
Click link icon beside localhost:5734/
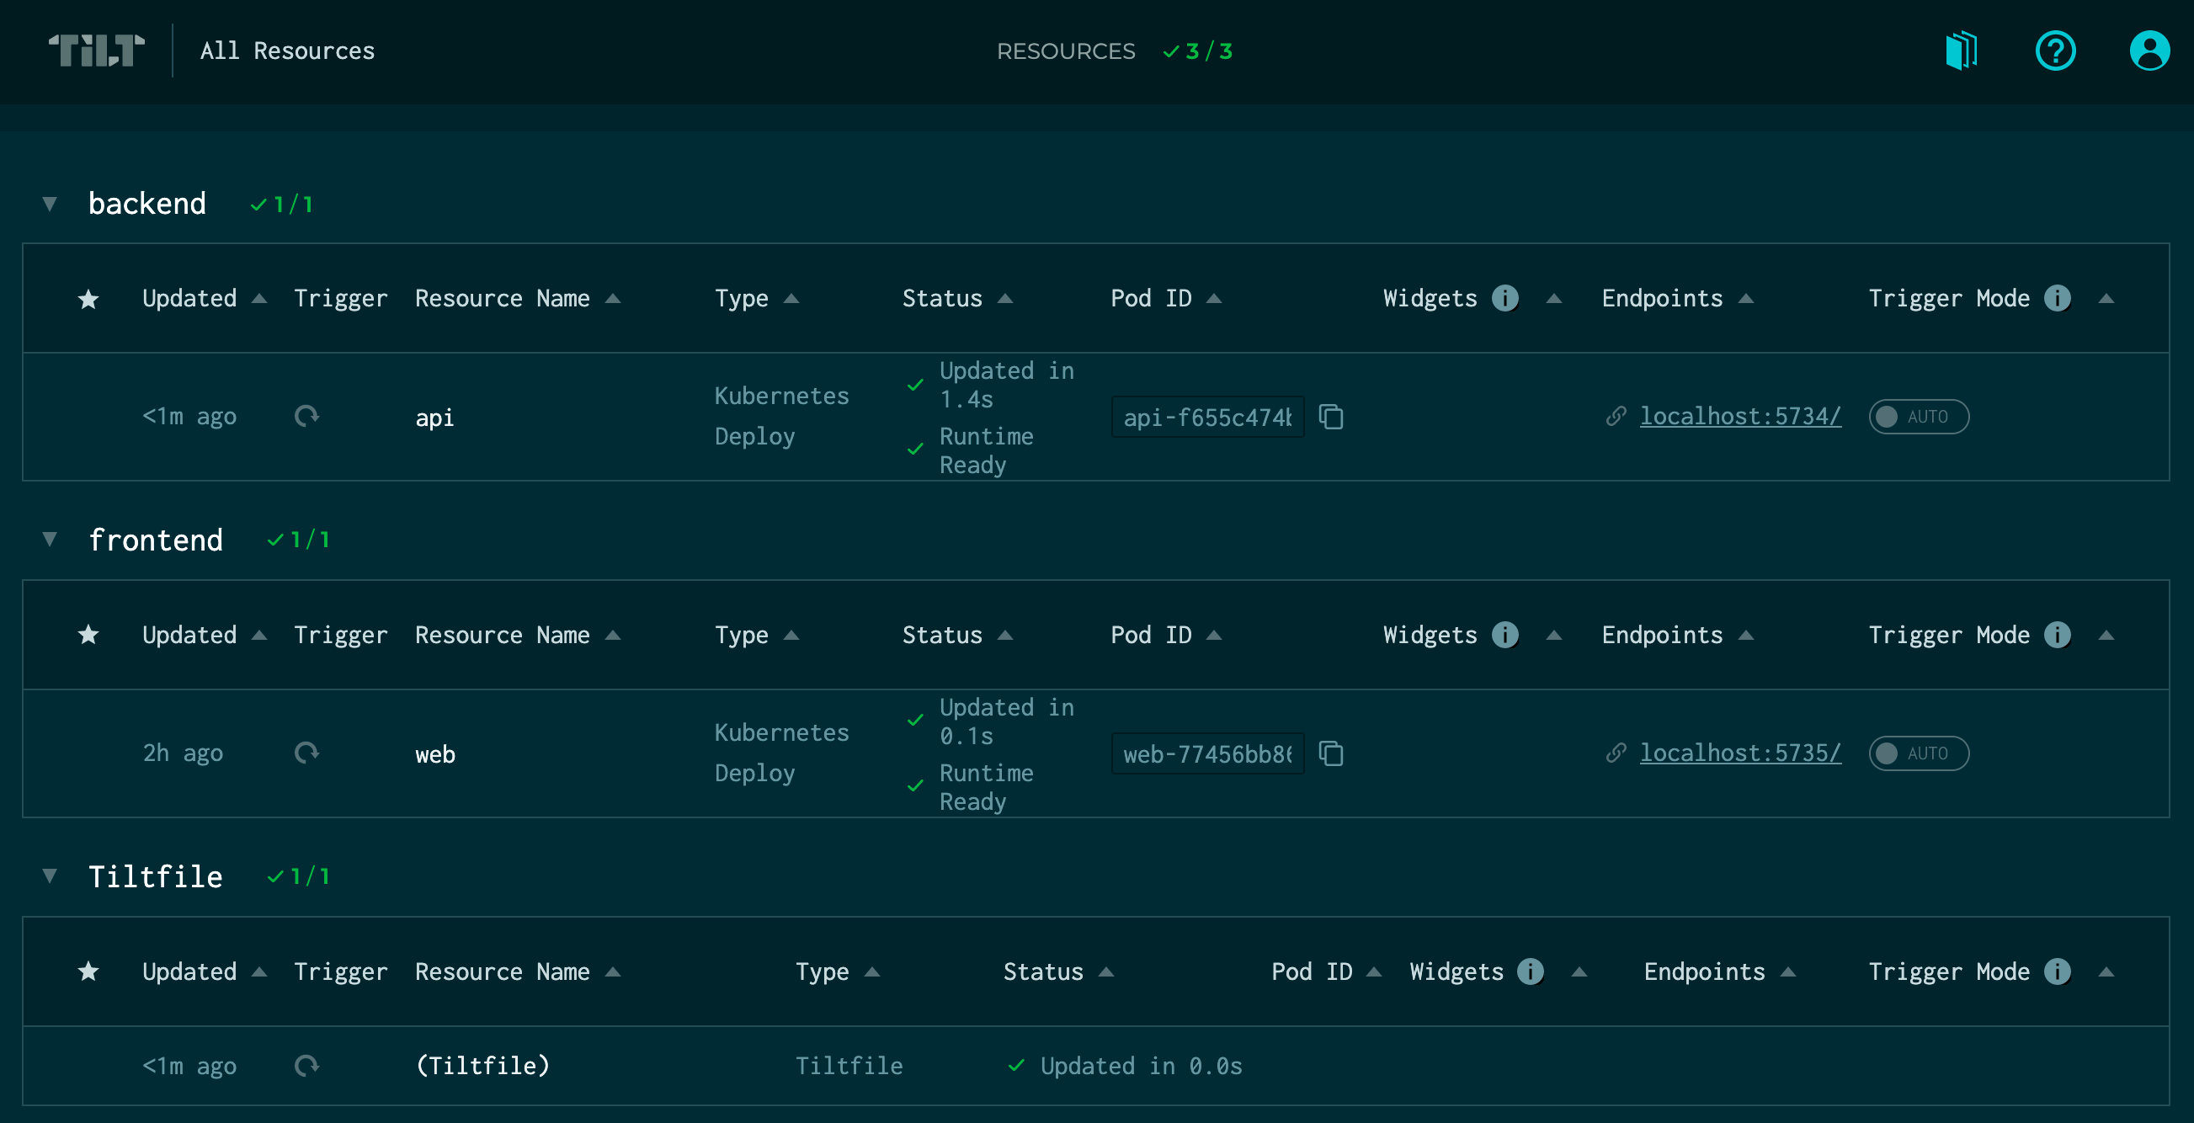(1616, 417)
